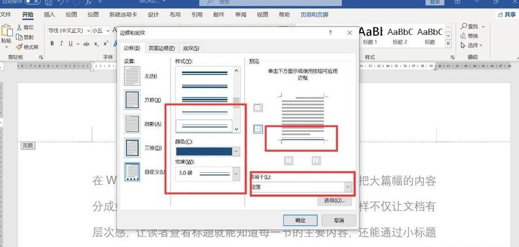519x247 pixels.
Task: Open the border width dropdown
Action: [236, 173]
